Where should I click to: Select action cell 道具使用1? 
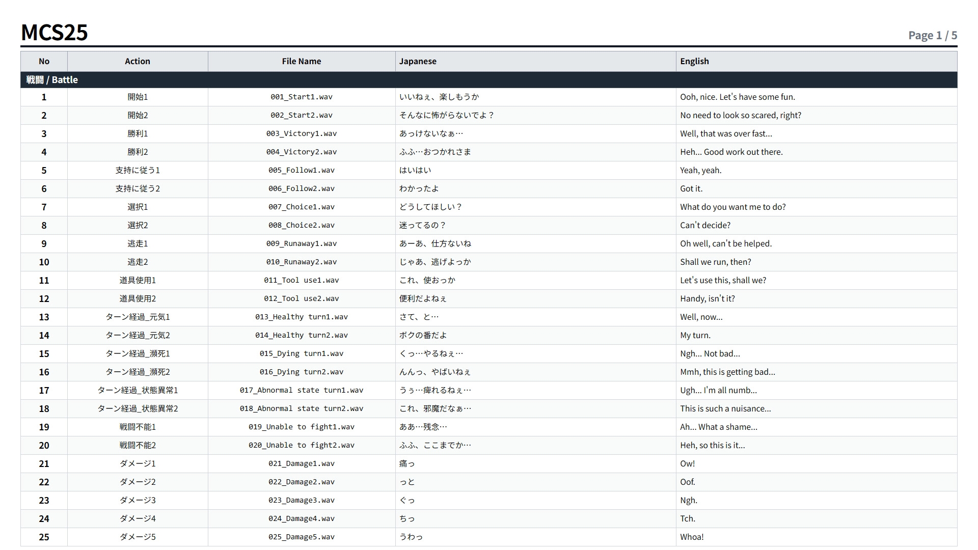pos(138,280)
